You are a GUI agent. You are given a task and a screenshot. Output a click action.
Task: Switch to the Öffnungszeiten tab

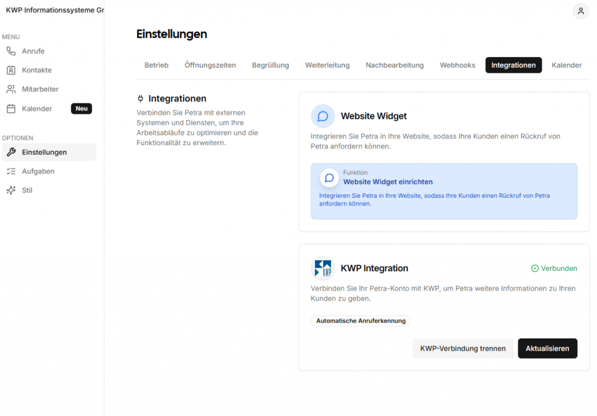click(x=210, y=65)
